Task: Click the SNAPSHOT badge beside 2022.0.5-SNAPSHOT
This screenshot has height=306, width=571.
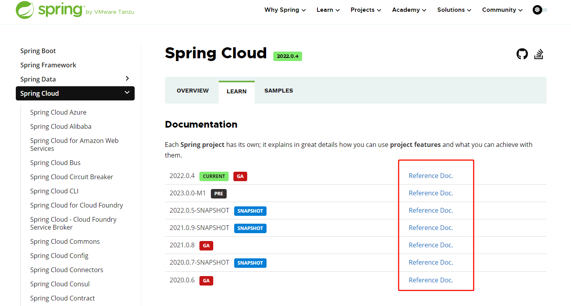Action: pyautogui.click(x=250, y=211)
